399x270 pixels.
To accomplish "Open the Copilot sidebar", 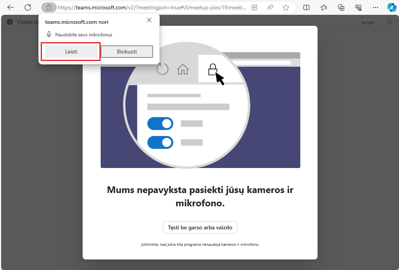I will [x=392, y=7].
